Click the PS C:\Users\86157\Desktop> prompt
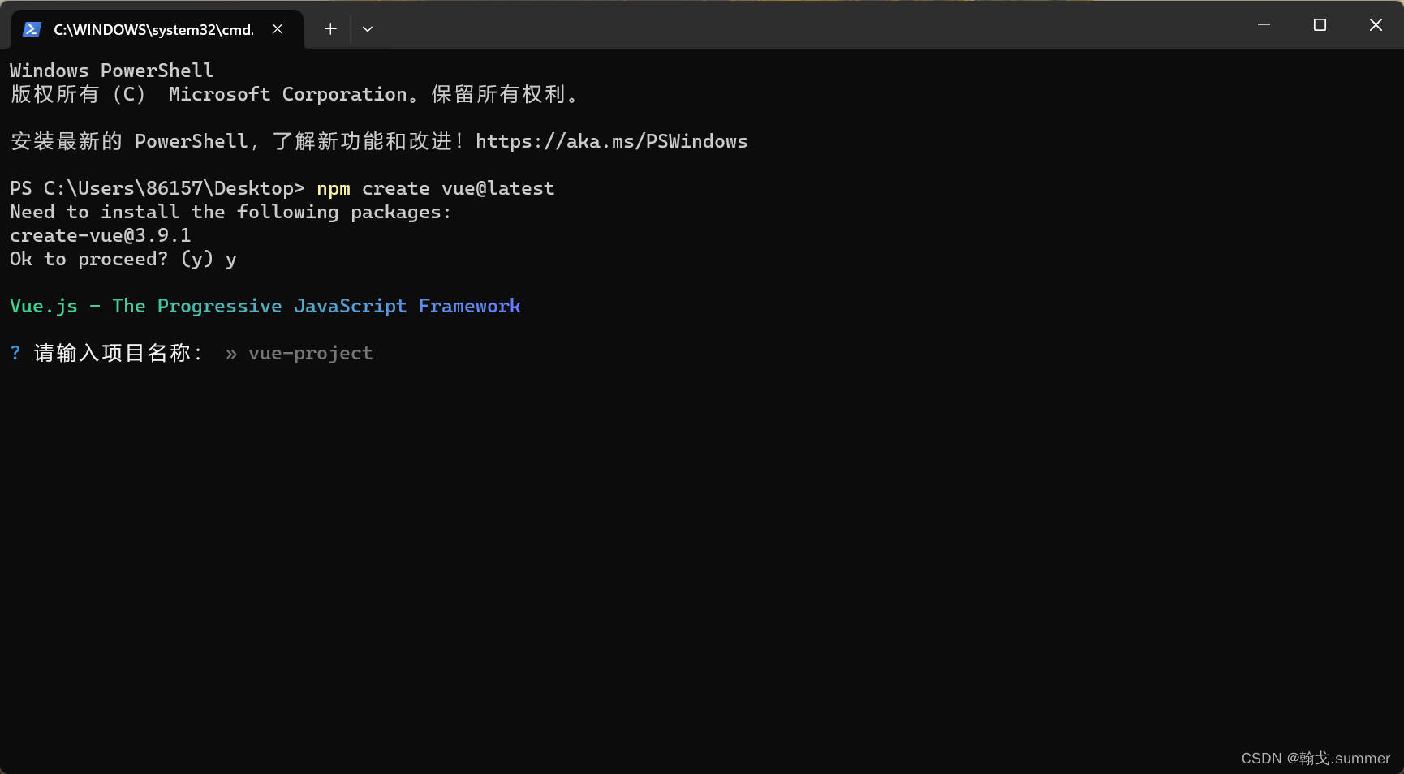The image size is (1404, 774). [157, 189]
